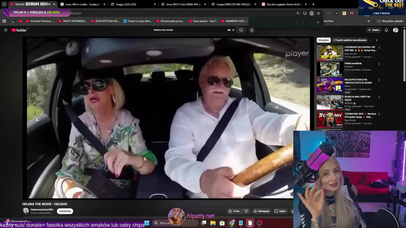Screen dimensions: 406x228
Task: Click the Zapisz save button
Action: point(280,211)
